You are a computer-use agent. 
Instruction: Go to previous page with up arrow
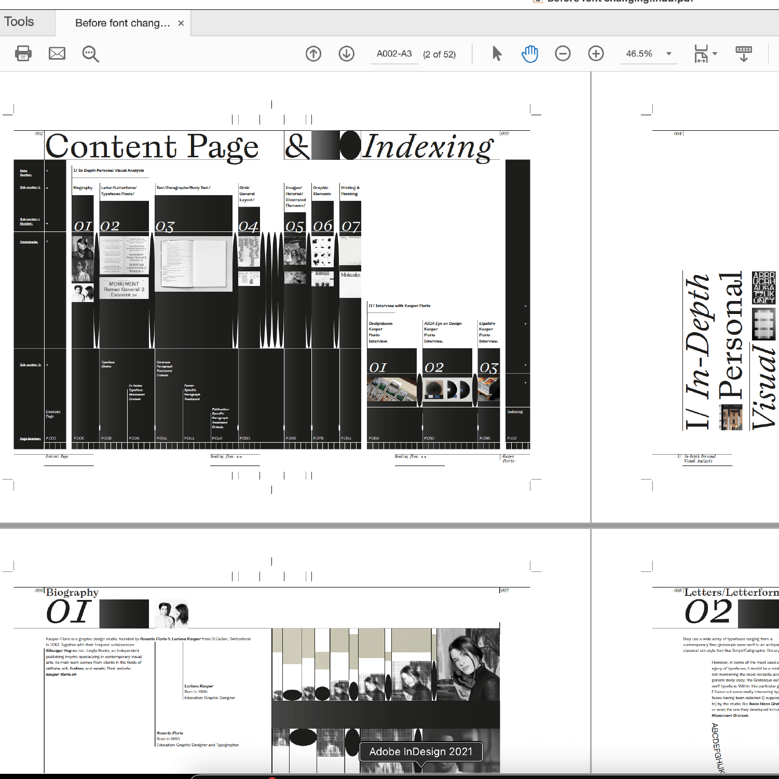pyautogui.click(x=313, y=53)
